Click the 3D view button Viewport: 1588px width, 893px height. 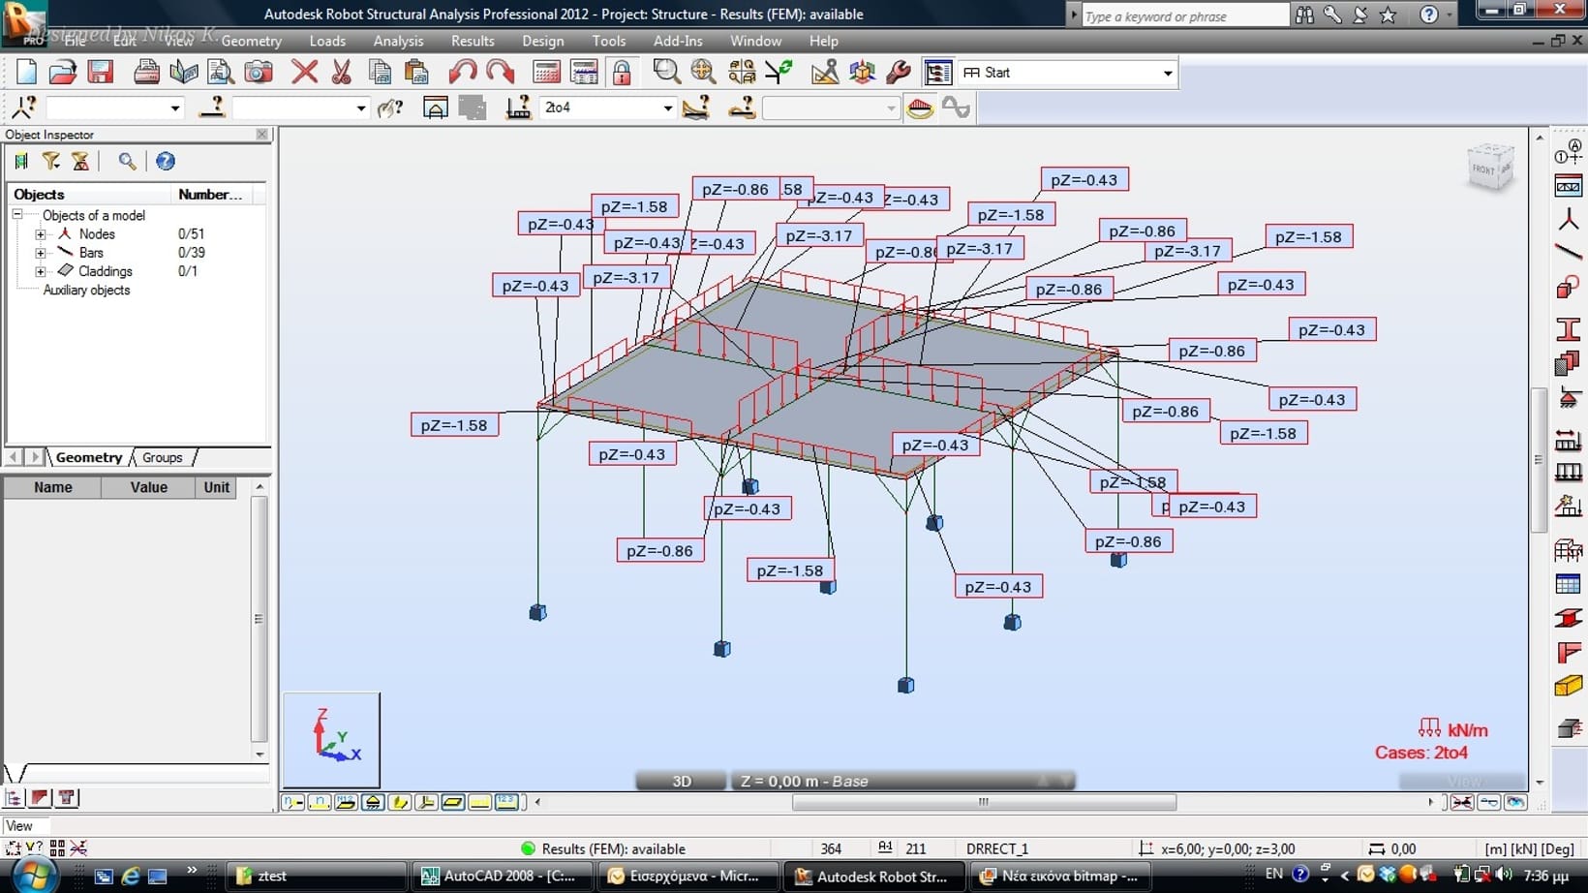coord(682,781)
